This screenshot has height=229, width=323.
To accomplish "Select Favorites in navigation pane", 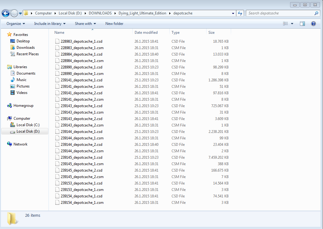I will point(21,35).
